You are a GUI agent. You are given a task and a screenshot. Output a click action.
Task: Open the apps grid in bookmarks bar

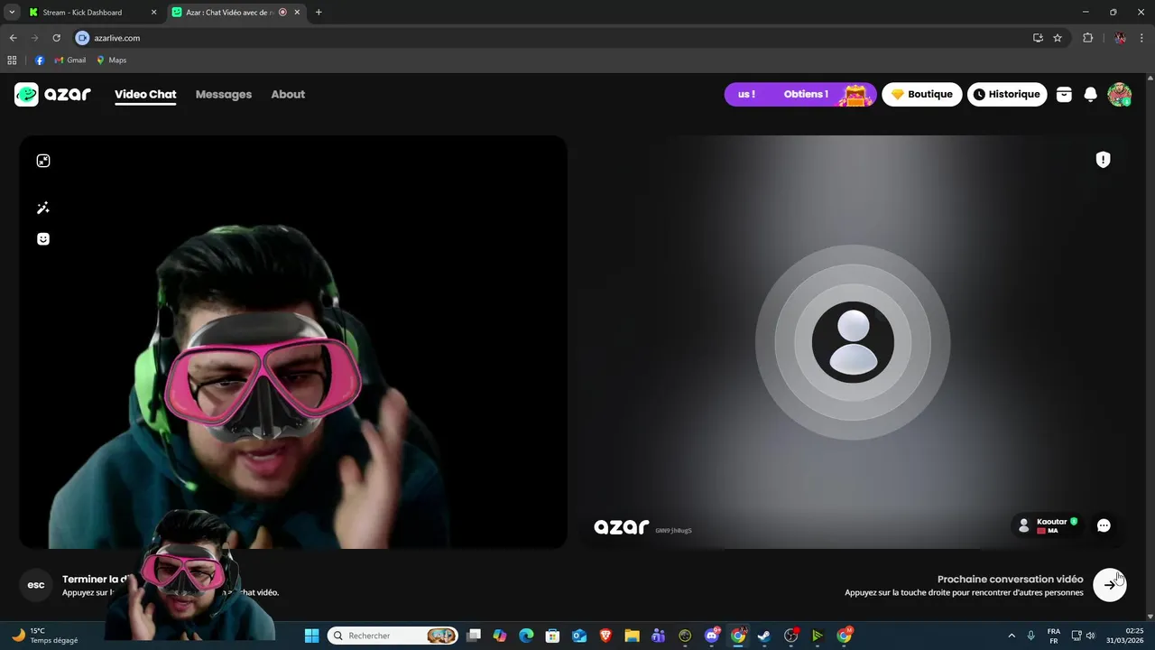tap(12, 60)
